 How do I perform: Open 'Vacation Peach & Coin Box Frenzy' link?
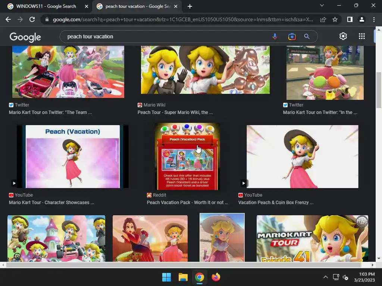[276, 202]
